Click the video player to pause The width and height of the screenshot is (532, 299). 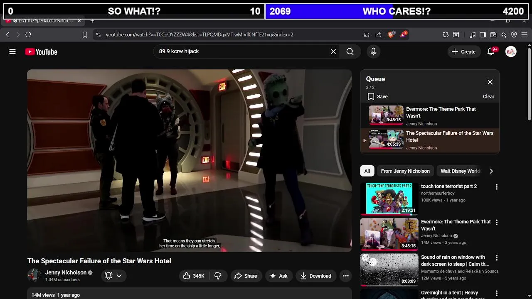[x=189, y=160]
